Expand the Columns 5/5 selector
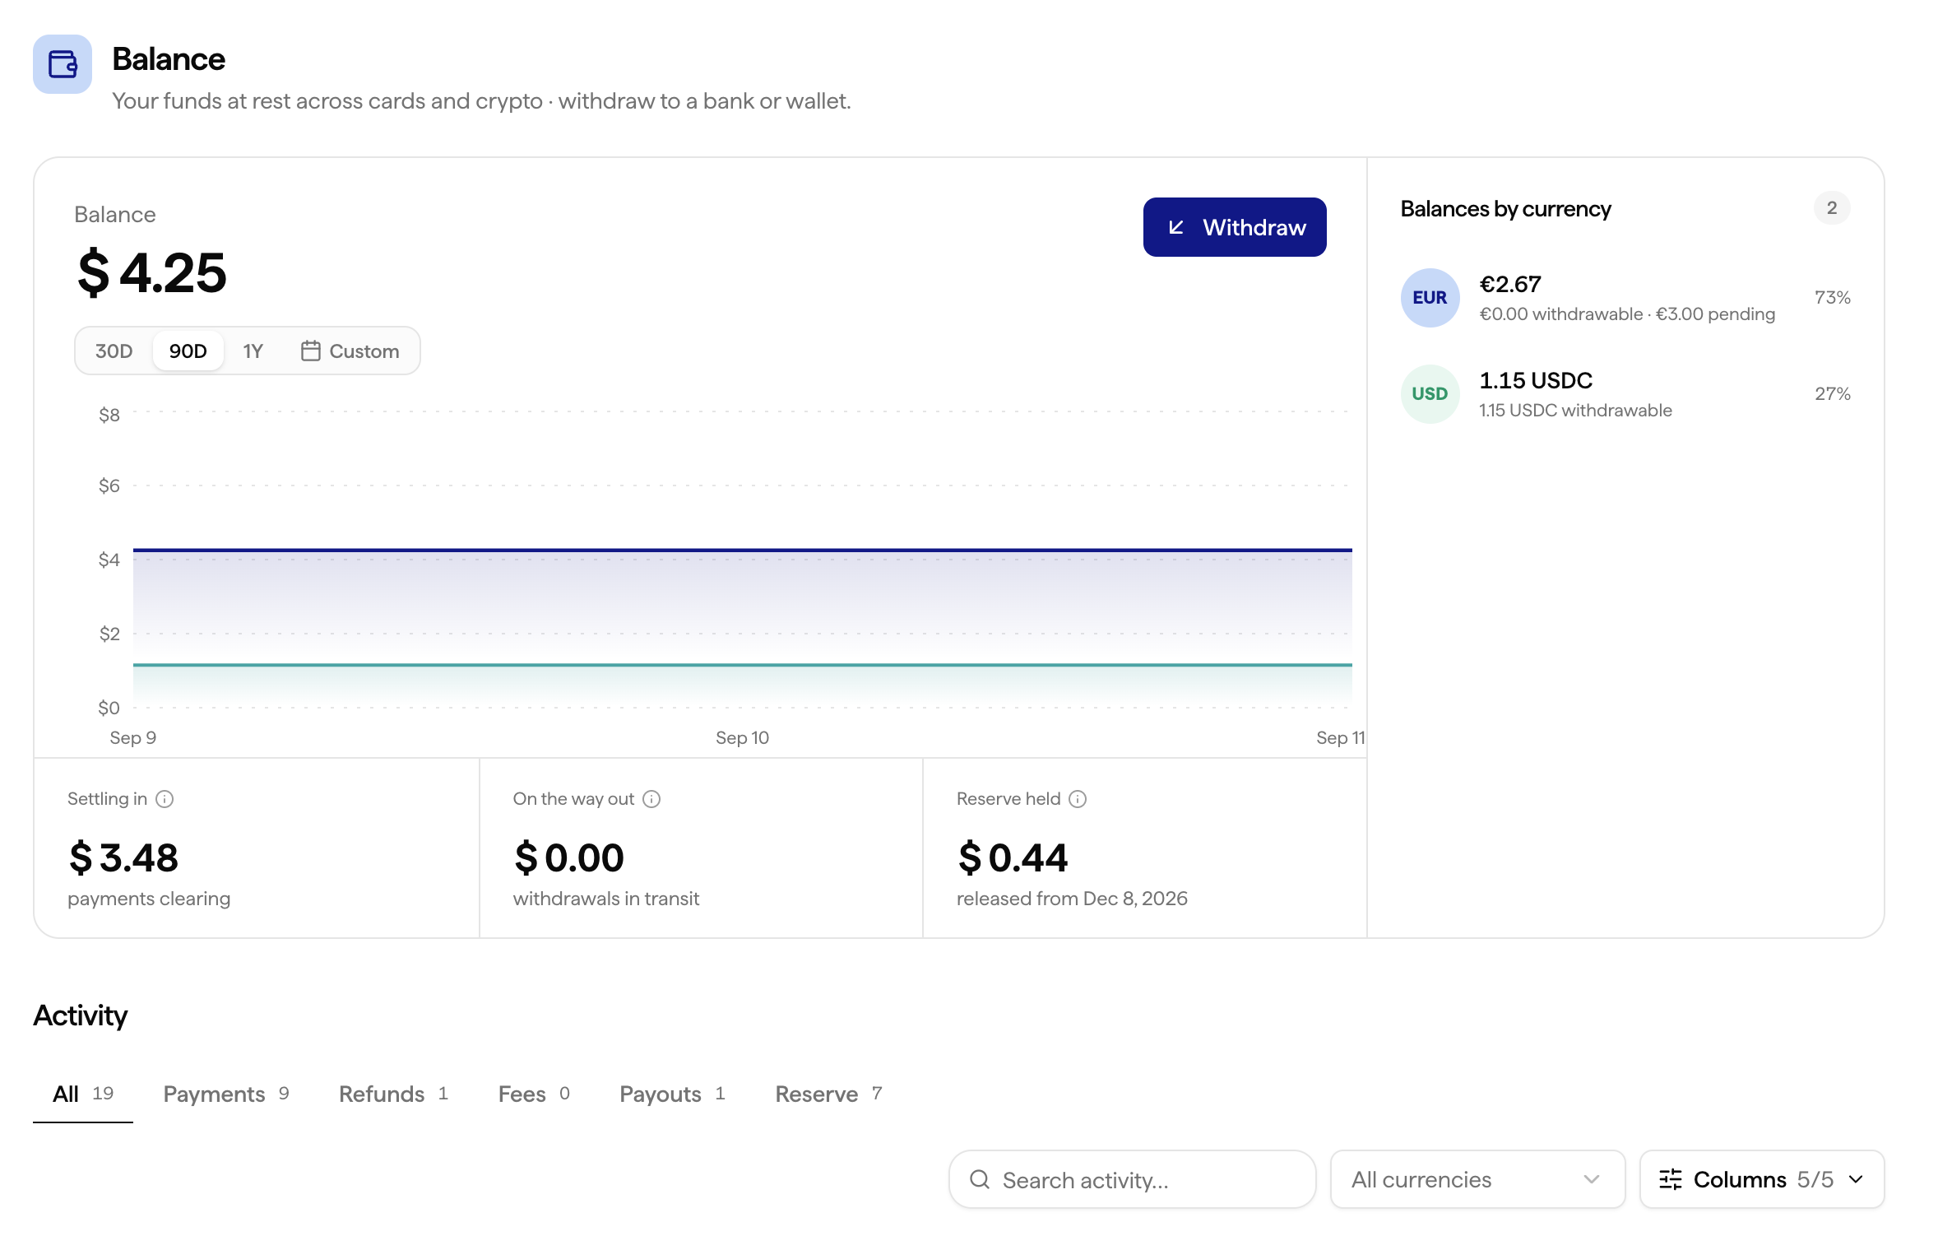 [x=1762, y=1179]
